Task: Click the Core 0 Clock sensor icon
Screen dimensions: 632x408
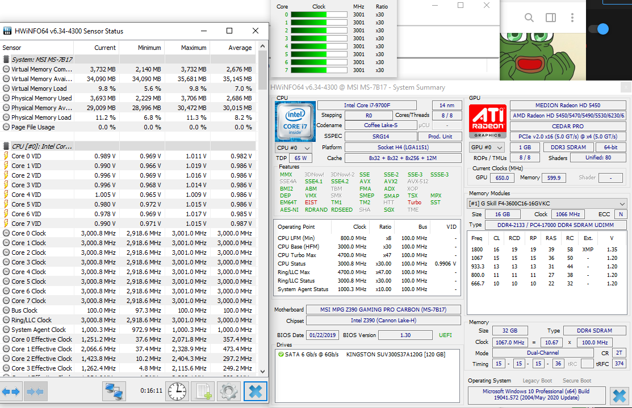Action: pos(6,233)
